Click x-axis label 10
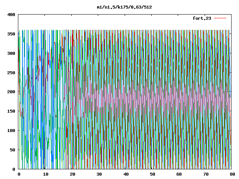 (46, 174)
